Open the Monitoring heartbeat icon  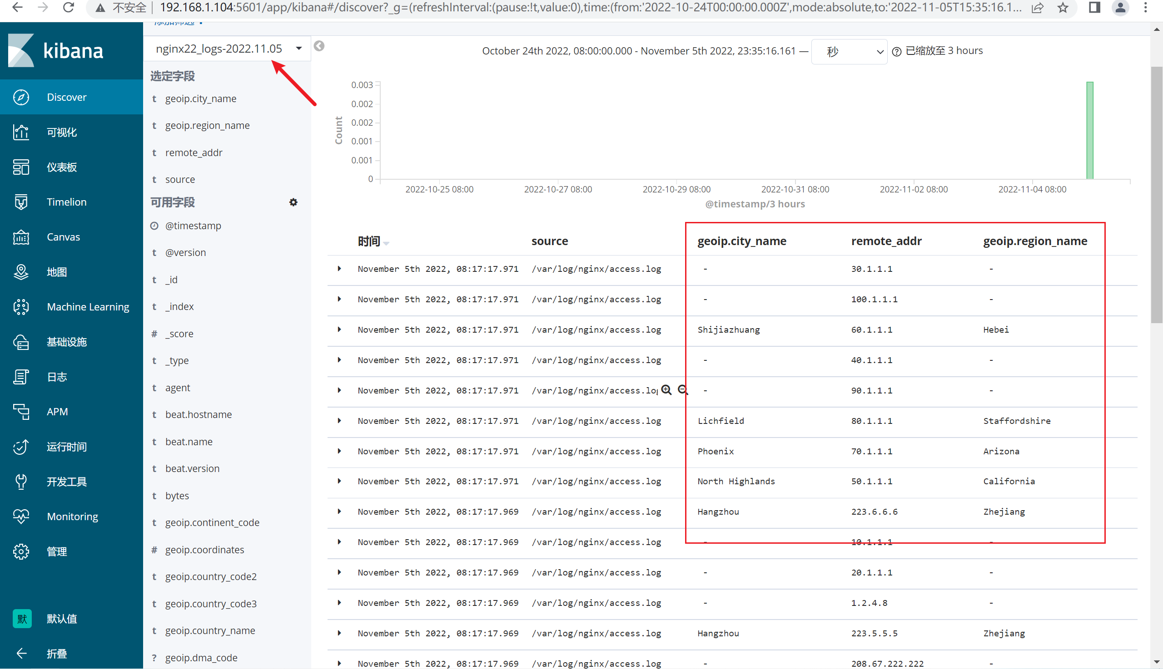click(21, 517)
